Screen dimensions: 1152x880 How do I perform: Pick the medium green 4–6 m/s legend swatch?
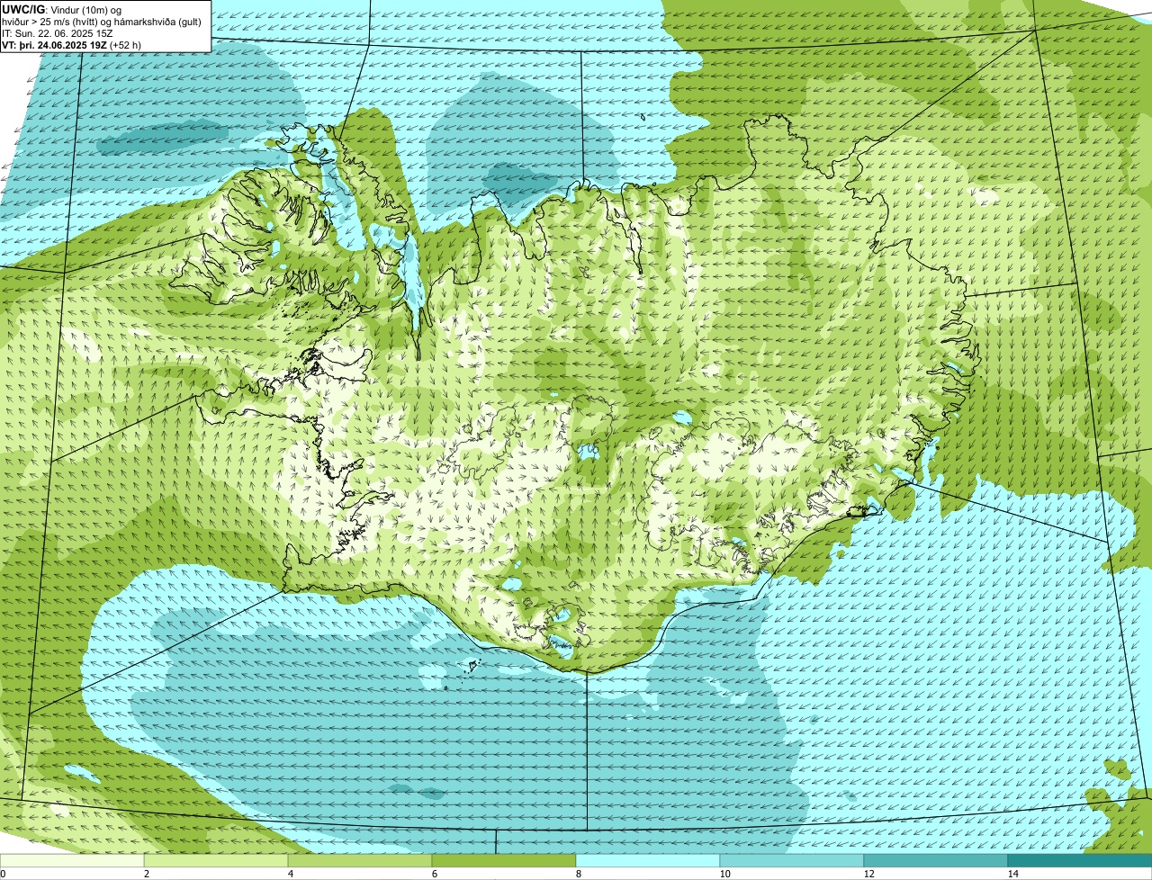coord(360,860)
